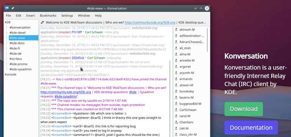Switch to the #kde-docs channel

[x=17, y=43]
